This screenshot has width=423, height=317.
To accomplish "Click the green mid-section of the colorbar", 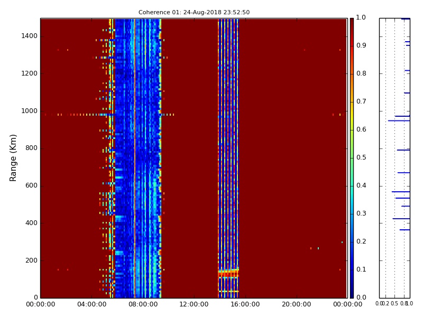I will (x=352, y=158).
